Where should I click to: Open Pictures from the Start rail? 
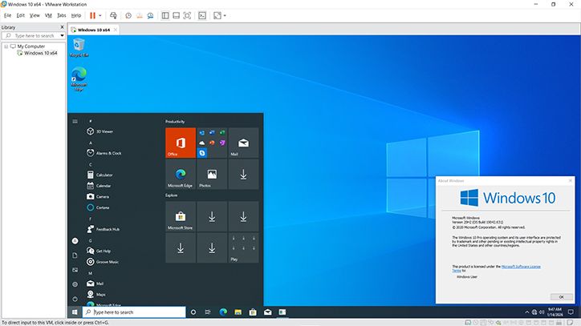(75, 270)
